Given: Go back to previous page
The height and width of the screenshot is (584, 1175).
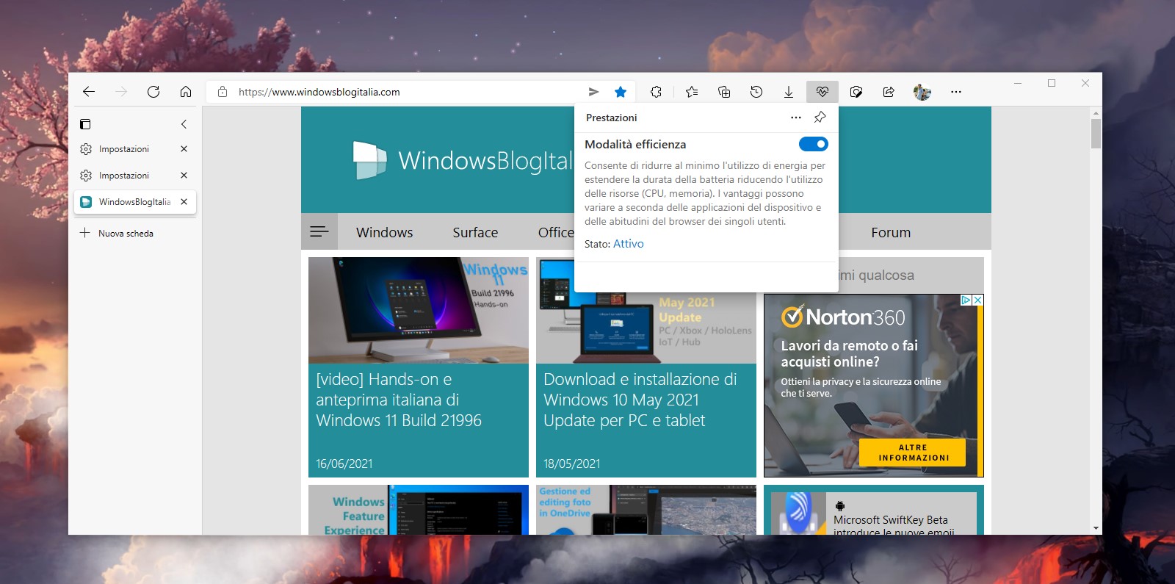Looking at the screenshot, I should [89, 92].
